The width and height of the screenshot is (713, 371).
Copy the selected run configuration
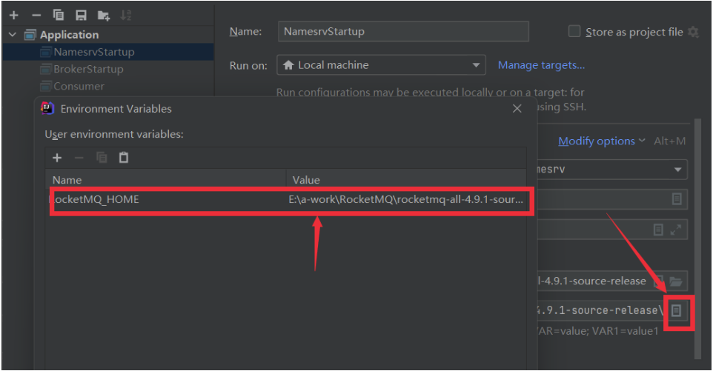tap(59, 16)
